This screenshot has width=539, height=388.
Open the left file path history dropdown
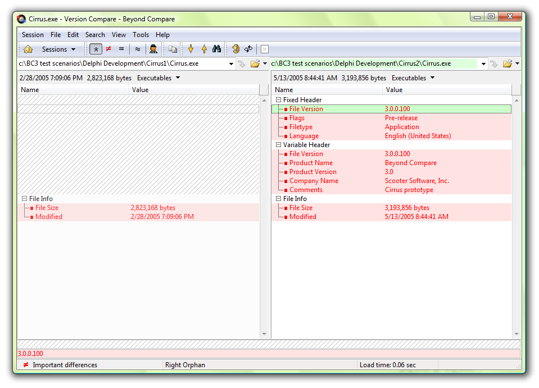231,63
